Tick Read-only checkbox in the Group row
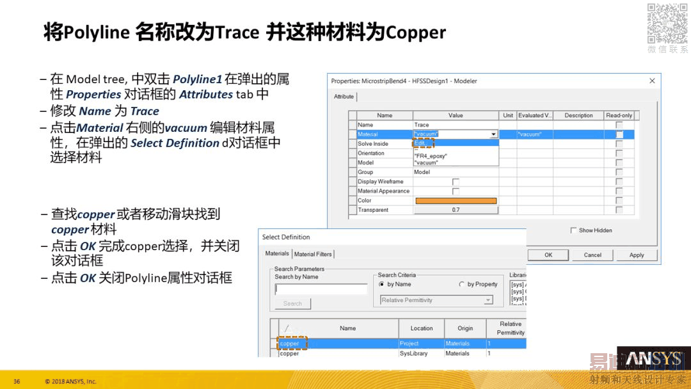Viewport: 691px width, 389px height. [619, 172]
